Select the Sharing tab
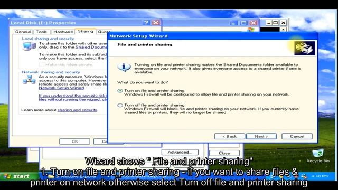This screenshot has height=190, width=338. (x=86, y=31)
